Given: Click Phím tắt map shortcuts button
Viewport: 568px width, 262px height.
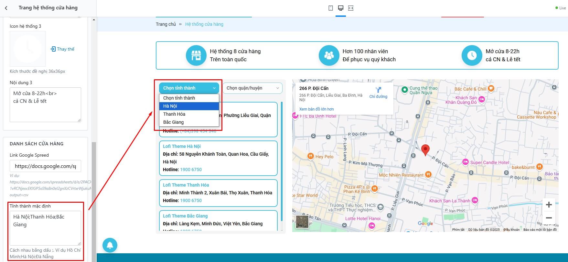Looking at the screenshot, I should point(458,230).
